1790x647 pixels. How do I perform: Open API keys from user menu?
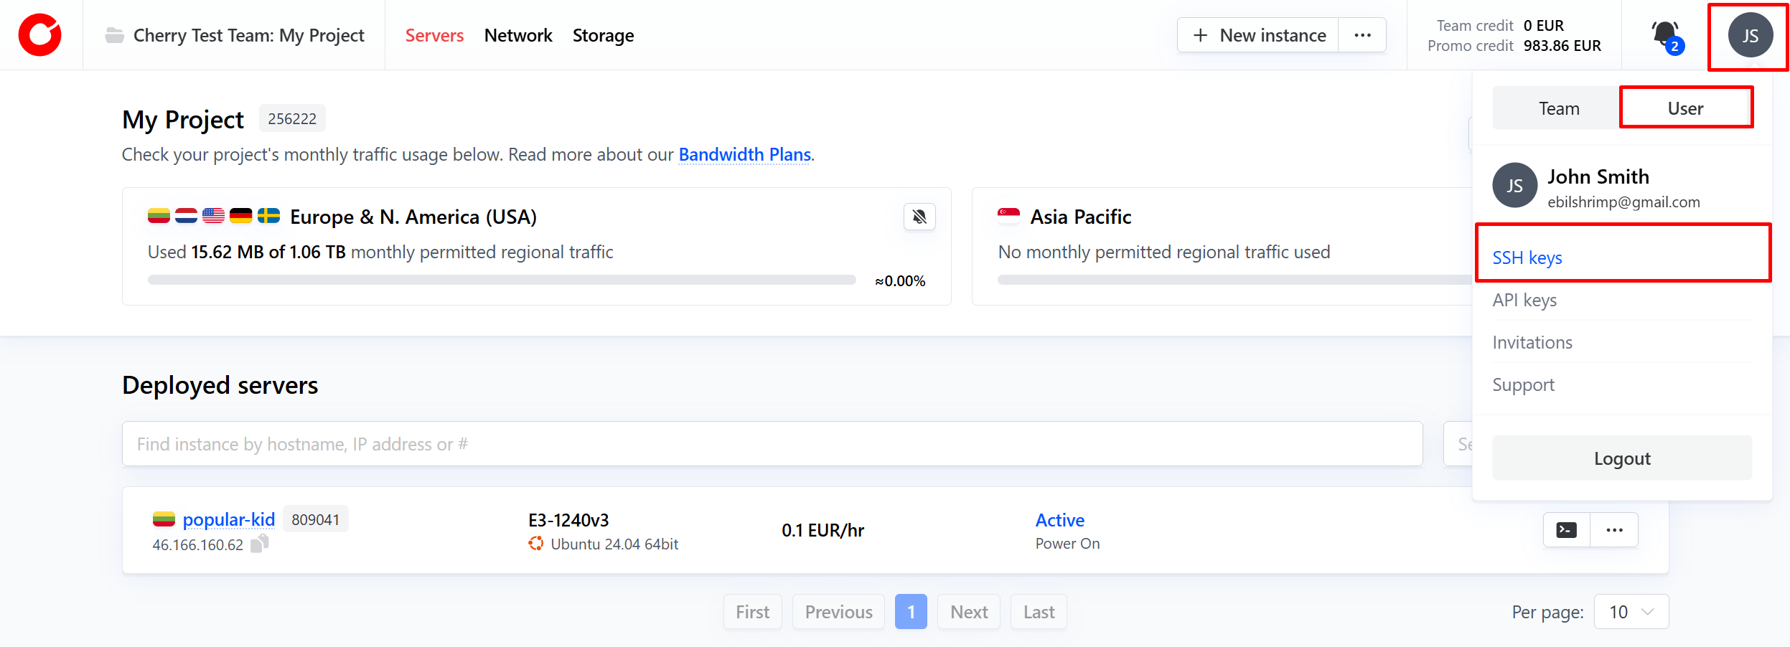1524,300
